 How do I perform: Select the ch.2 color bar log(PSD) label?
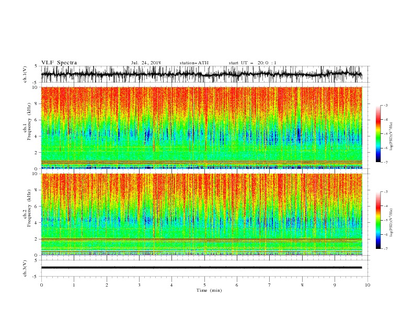pyautogui.click(x=391, y=222)
